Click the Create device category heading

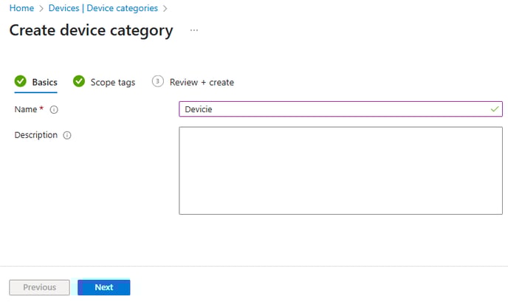92,31
